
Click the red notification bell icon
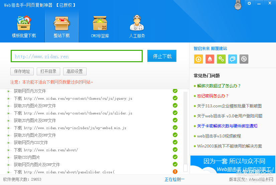click(x=210, y=59)
